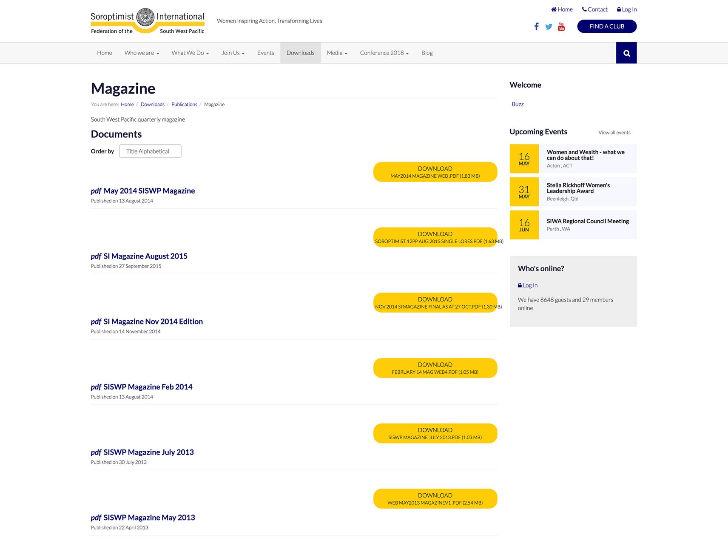Open the SISWP Magazine Feb 2014 title
Image resolution: width=728 pixels, height=546 pixels.
tap(148, 387)
